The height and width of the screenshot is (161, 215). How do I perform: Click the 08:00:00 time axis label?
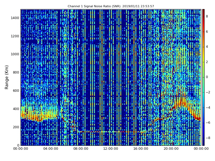pyautogui.click(x=81, y=149)
